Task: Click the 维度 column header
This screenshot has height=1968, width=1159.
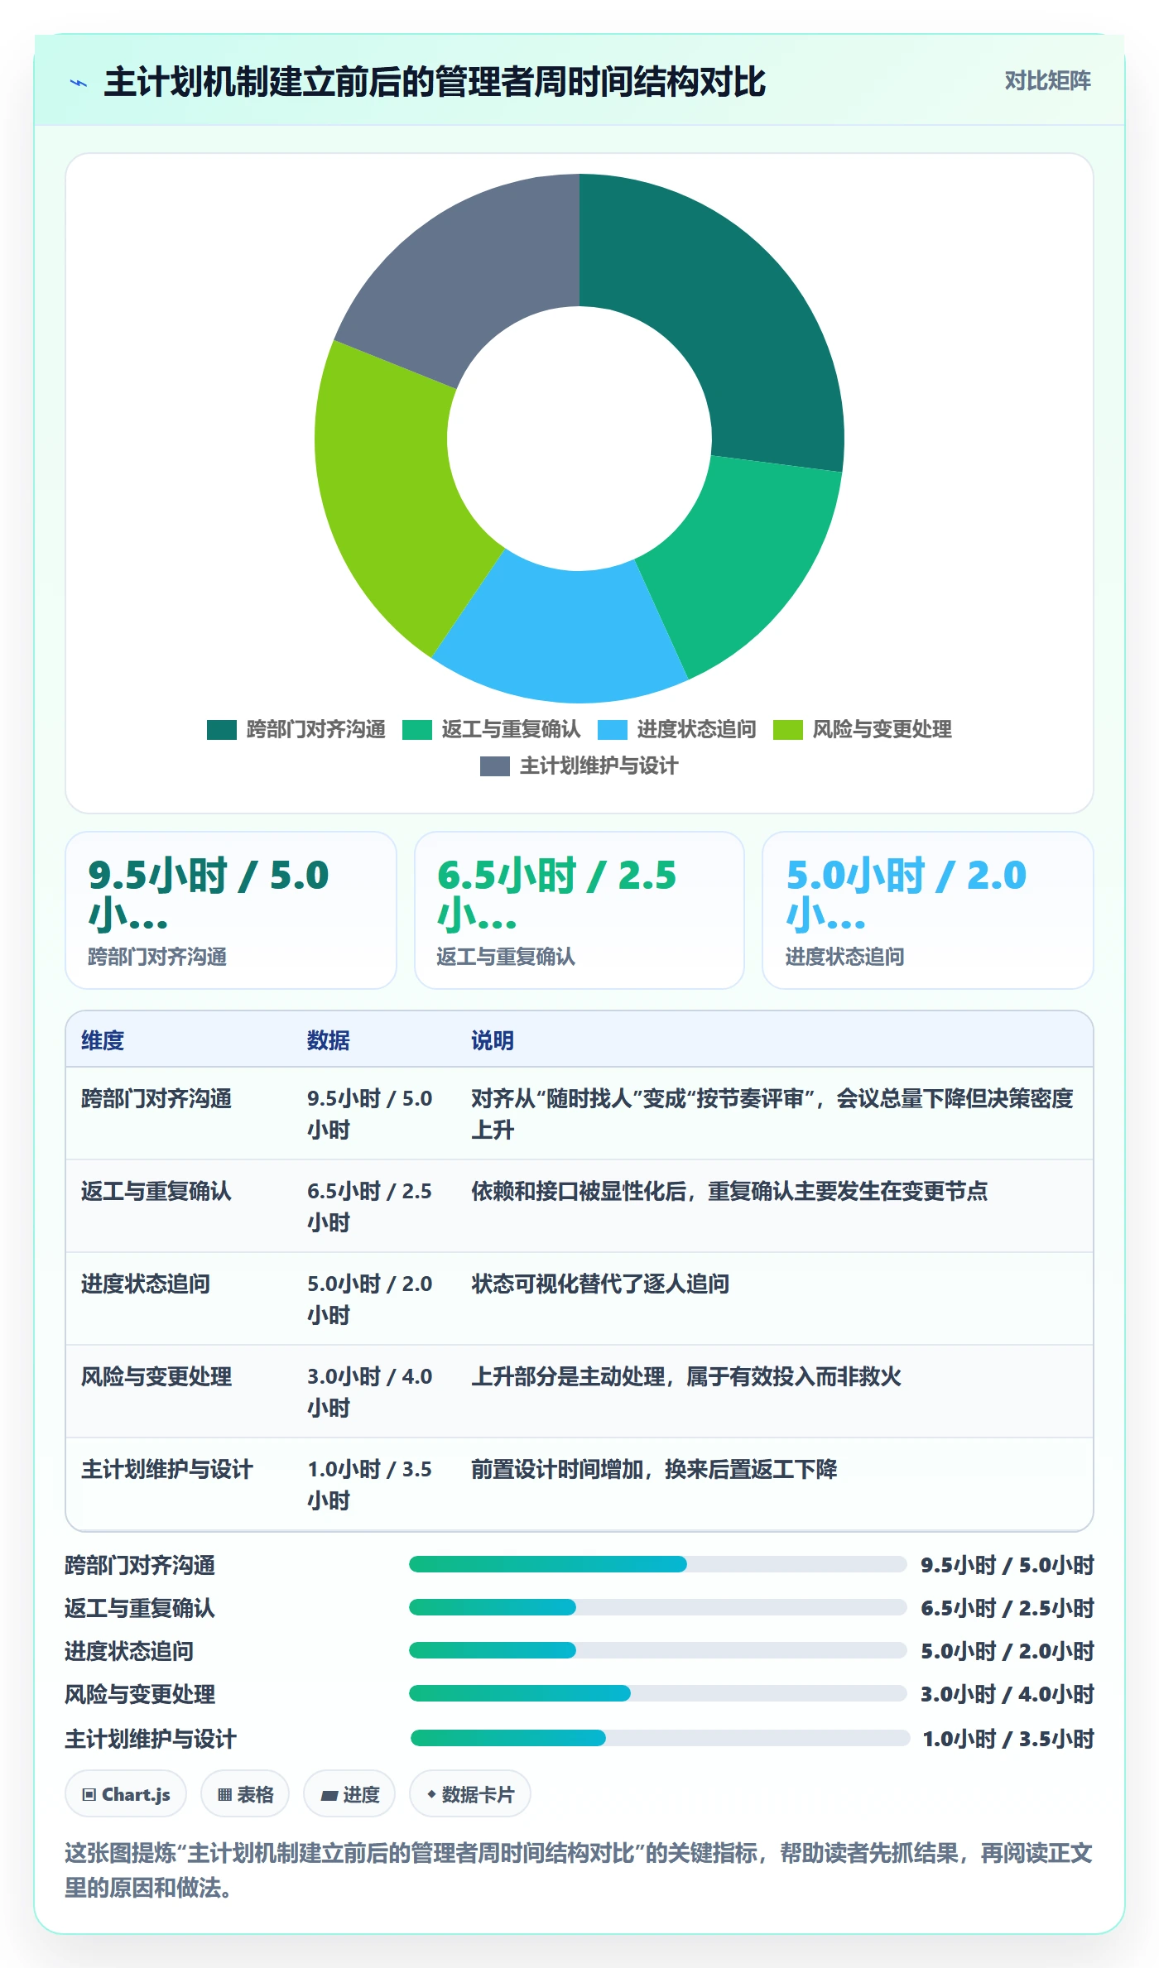Action: point(103,1040)
